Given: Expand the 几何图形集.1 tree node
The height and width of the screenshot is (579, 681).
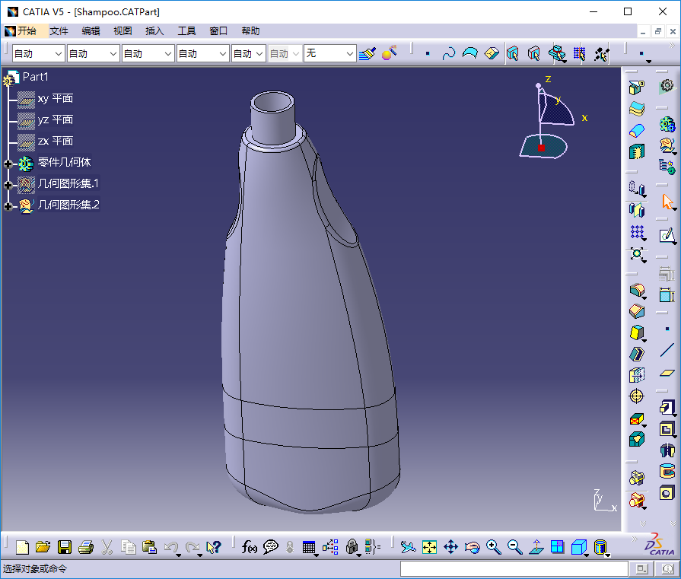Looking at the screenshot, I should tap(8, 185).
